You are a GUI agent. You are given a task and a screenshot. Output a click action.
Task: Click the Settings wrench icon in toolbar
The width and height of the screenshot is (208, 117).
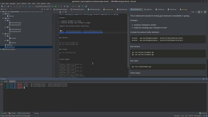[x=79, y=6]
